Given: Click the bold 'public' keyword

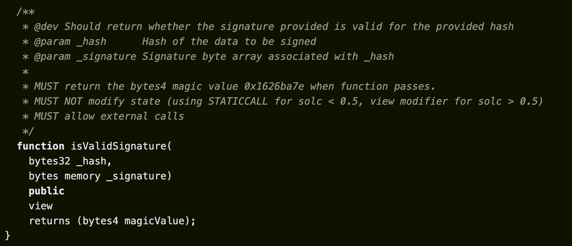Looking at the screenshot, I should pyautogui.click(x=47, y=191).
